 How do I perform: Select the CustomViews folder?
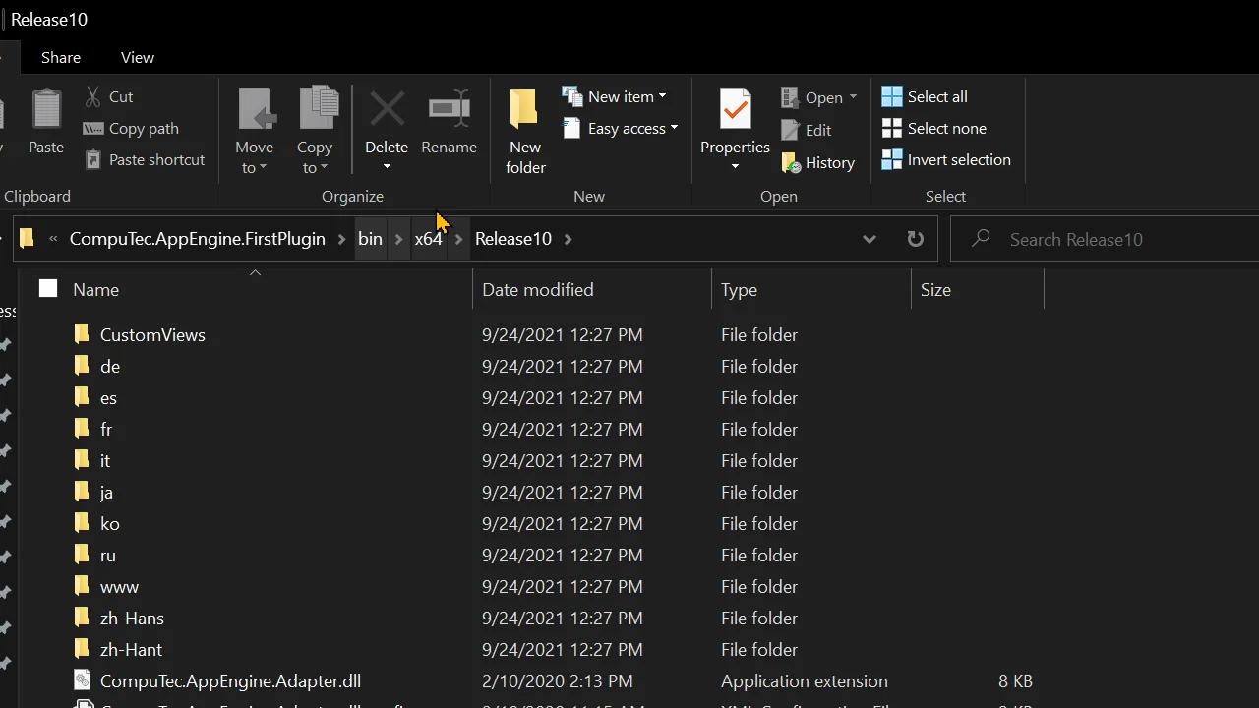[x=152, y=335]
